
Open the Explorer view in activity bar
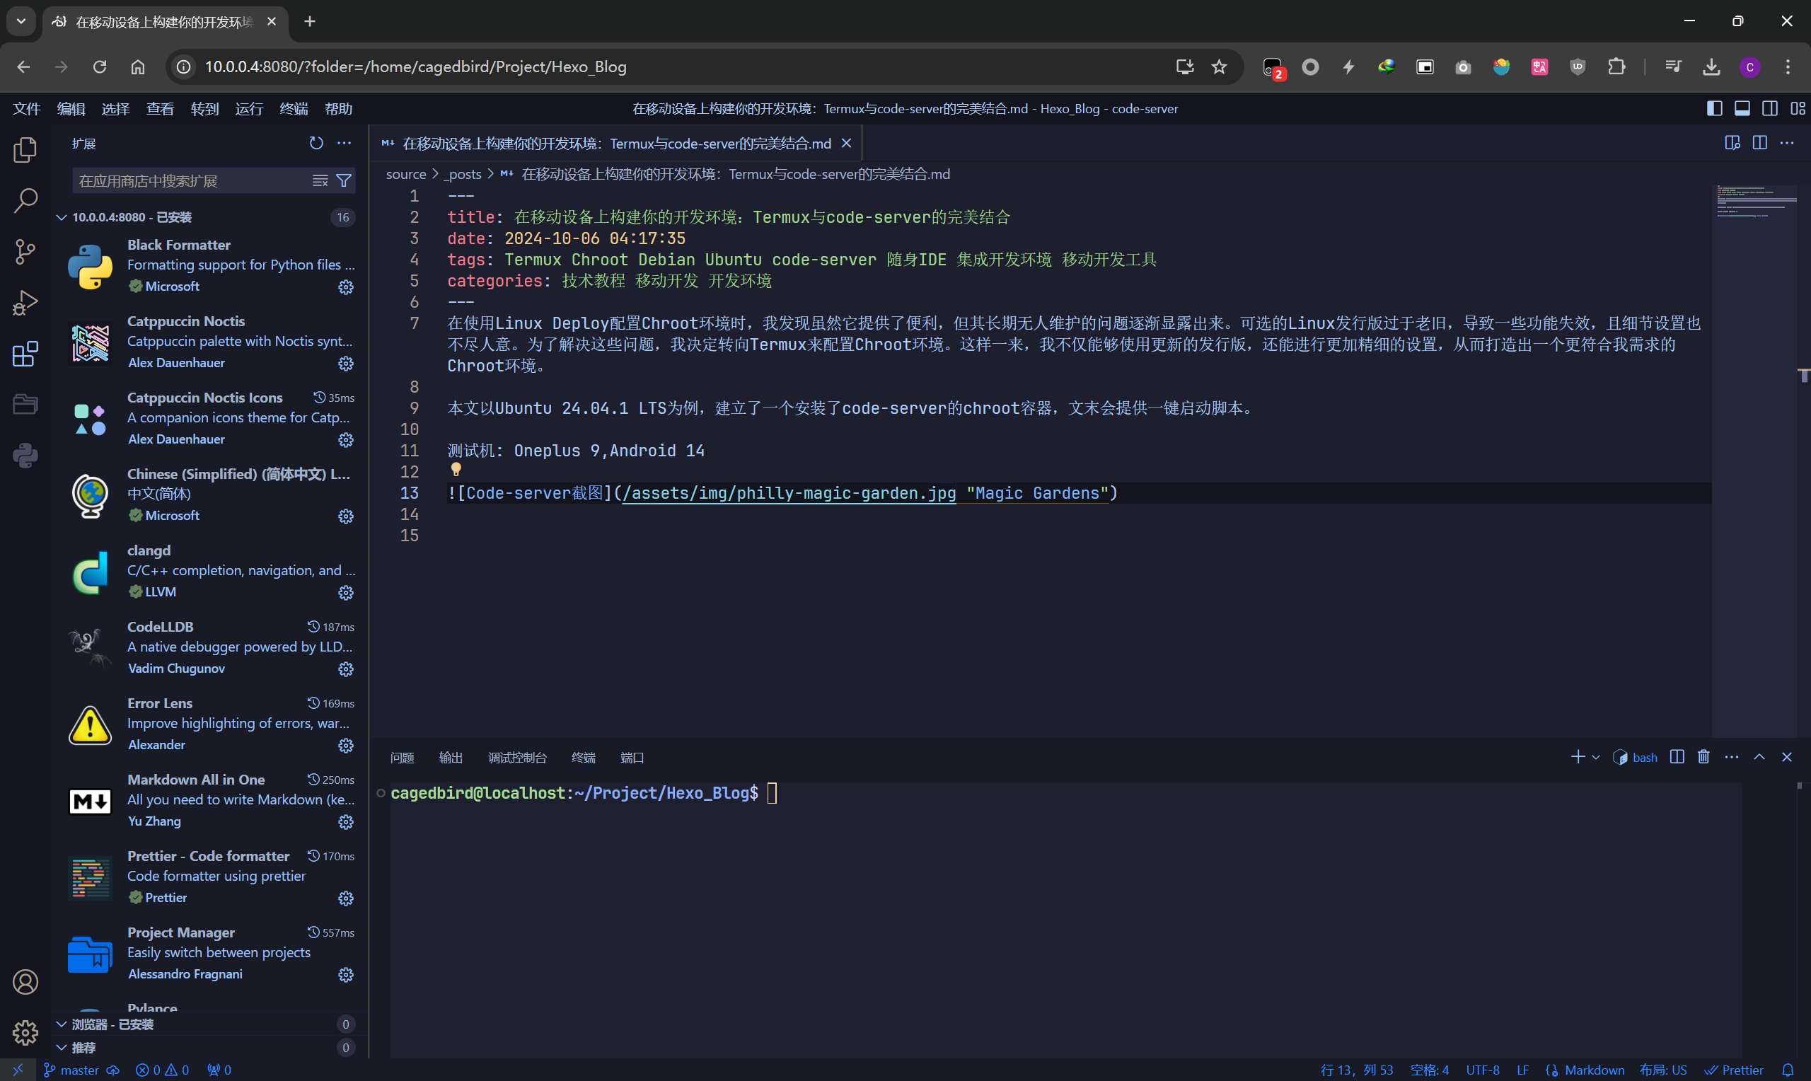click(25, 150)
